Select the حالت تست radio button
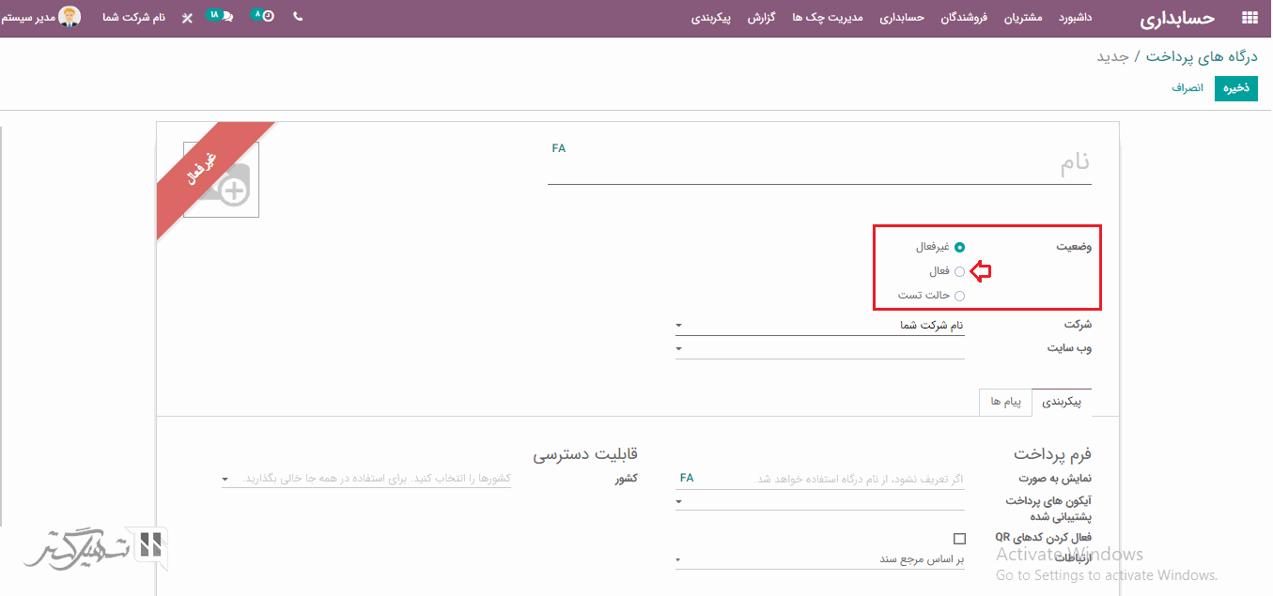 (959, 296)
